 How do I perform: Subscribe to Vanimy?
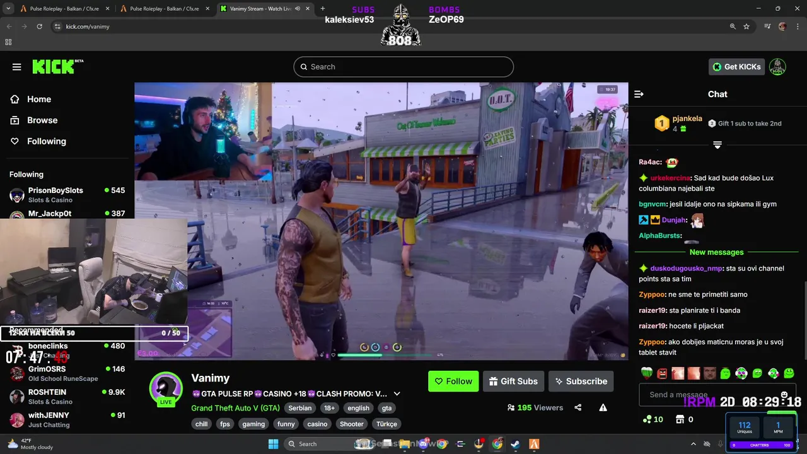coord(581,381)
